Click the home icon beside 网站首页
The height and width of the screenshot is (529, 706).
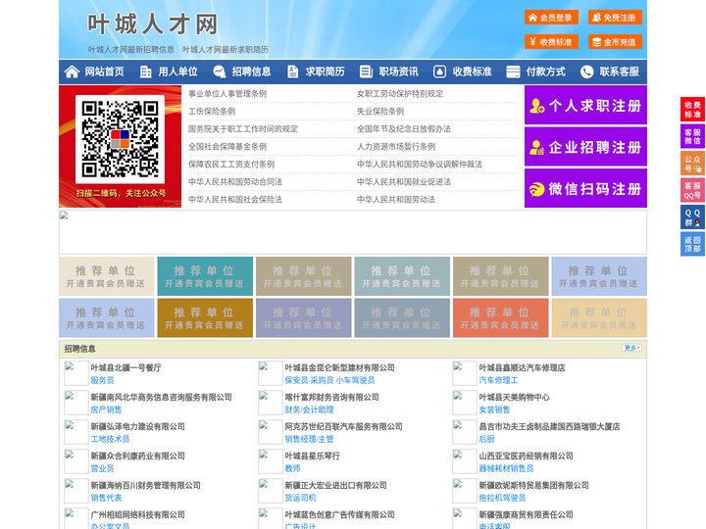[72, 72]
